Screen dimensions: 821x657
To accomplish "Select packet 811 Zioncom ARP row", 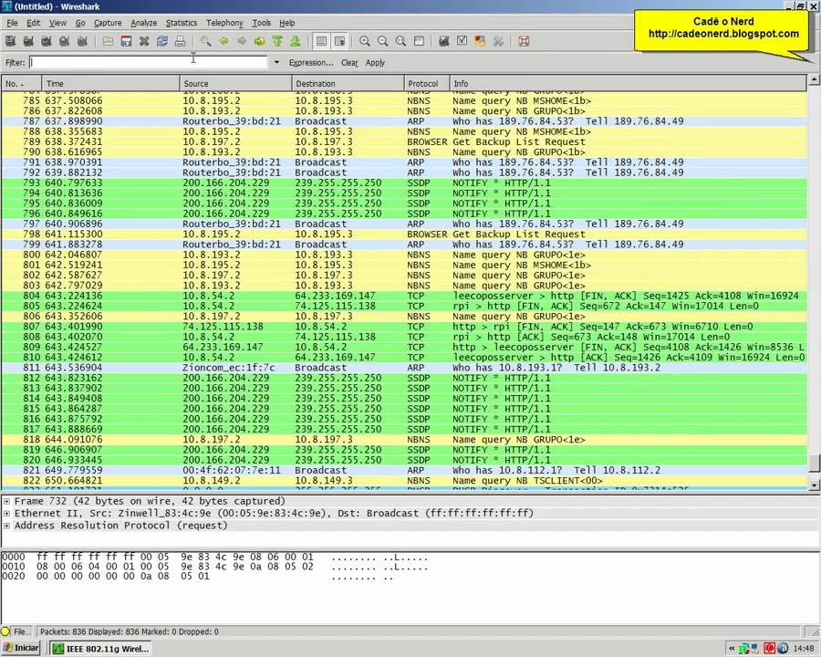I will pyautogui.click(x=404, y=367).
